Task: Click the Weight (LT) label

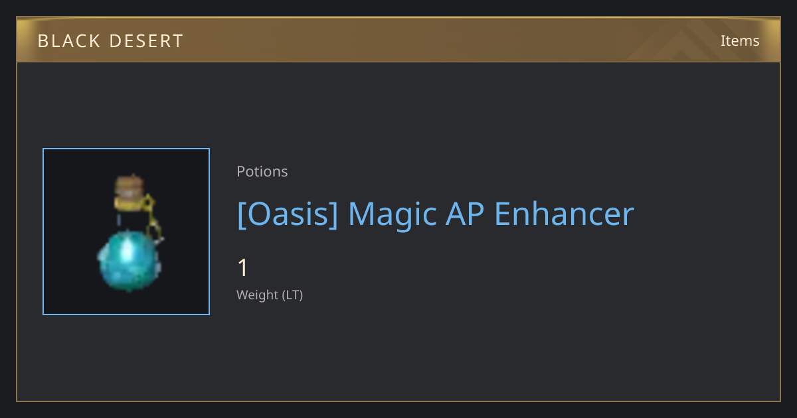Action: tap(270, 295)
